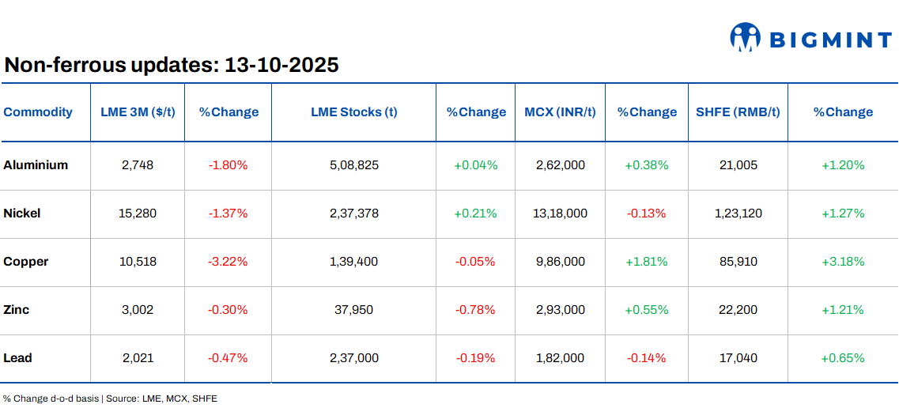Select Zinc MCX price 2,93,000
The height and width of the screenshot is (408, 899).
tap(560, 310)
